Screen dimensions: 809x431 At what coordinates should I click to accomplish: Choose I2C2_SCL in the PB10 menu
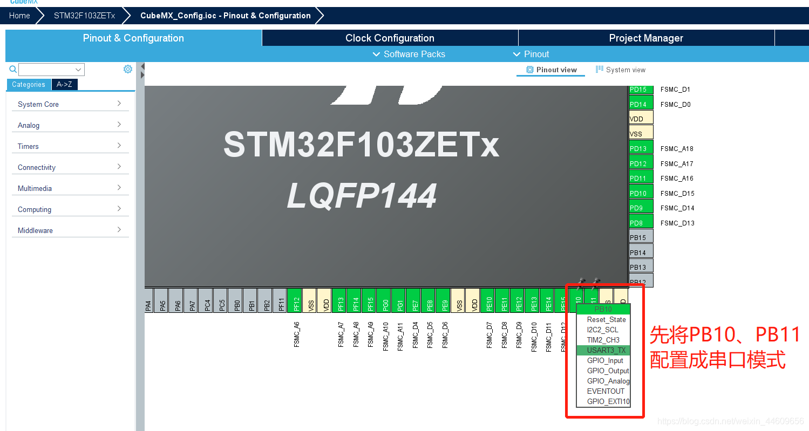click(603, 330)
